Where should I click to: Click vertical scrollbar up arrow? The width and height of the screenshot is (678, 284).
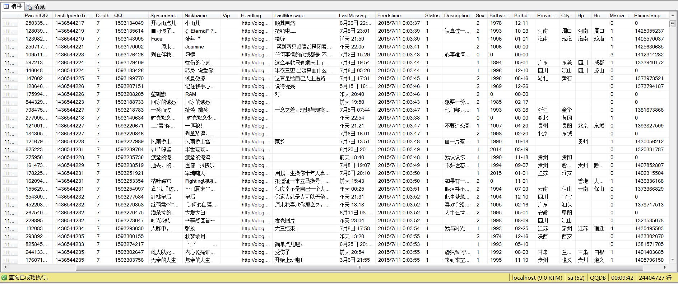[x=673, y=15]
